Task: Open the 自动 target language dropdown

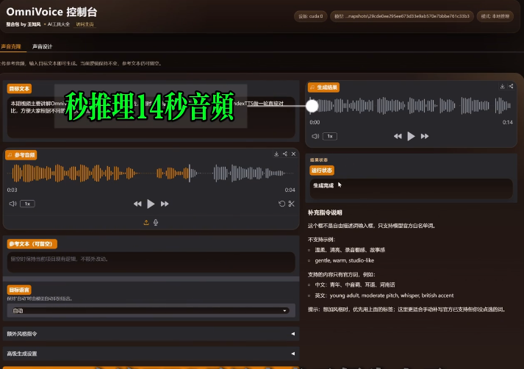Action: (151, 310)
